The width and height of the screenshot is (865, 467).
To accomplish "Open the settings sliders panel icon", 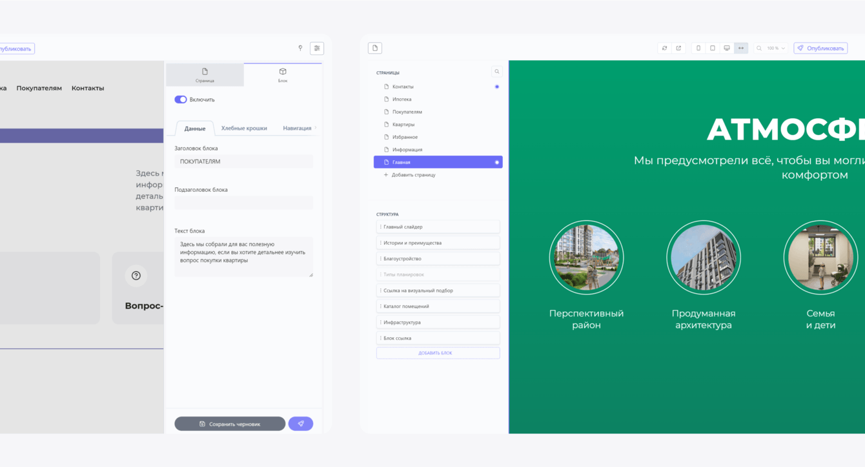I will click(317, 48).
